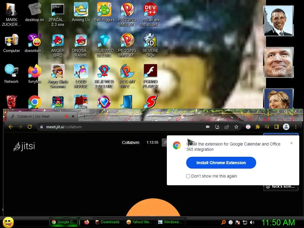Open the Angry Birds Seasons shortcut

coord(58,76)
